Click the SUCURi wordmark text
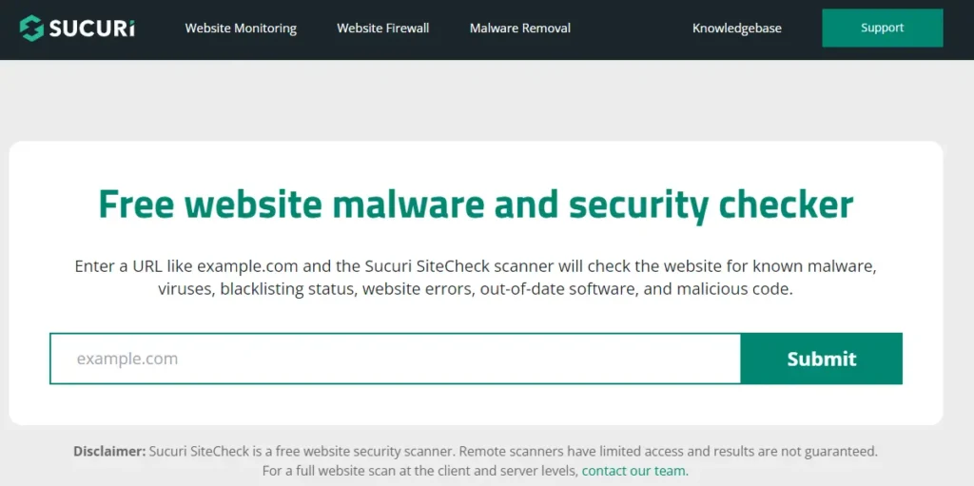 tap(91, 29)
